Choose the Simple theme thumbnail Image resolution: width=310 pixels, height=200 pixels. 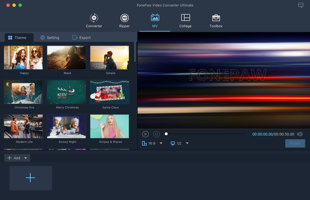coord(110,58)
